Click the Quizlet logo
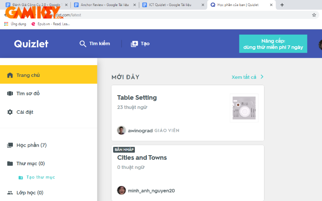Viewport: 322px width, 201px height. pos(31,44)
